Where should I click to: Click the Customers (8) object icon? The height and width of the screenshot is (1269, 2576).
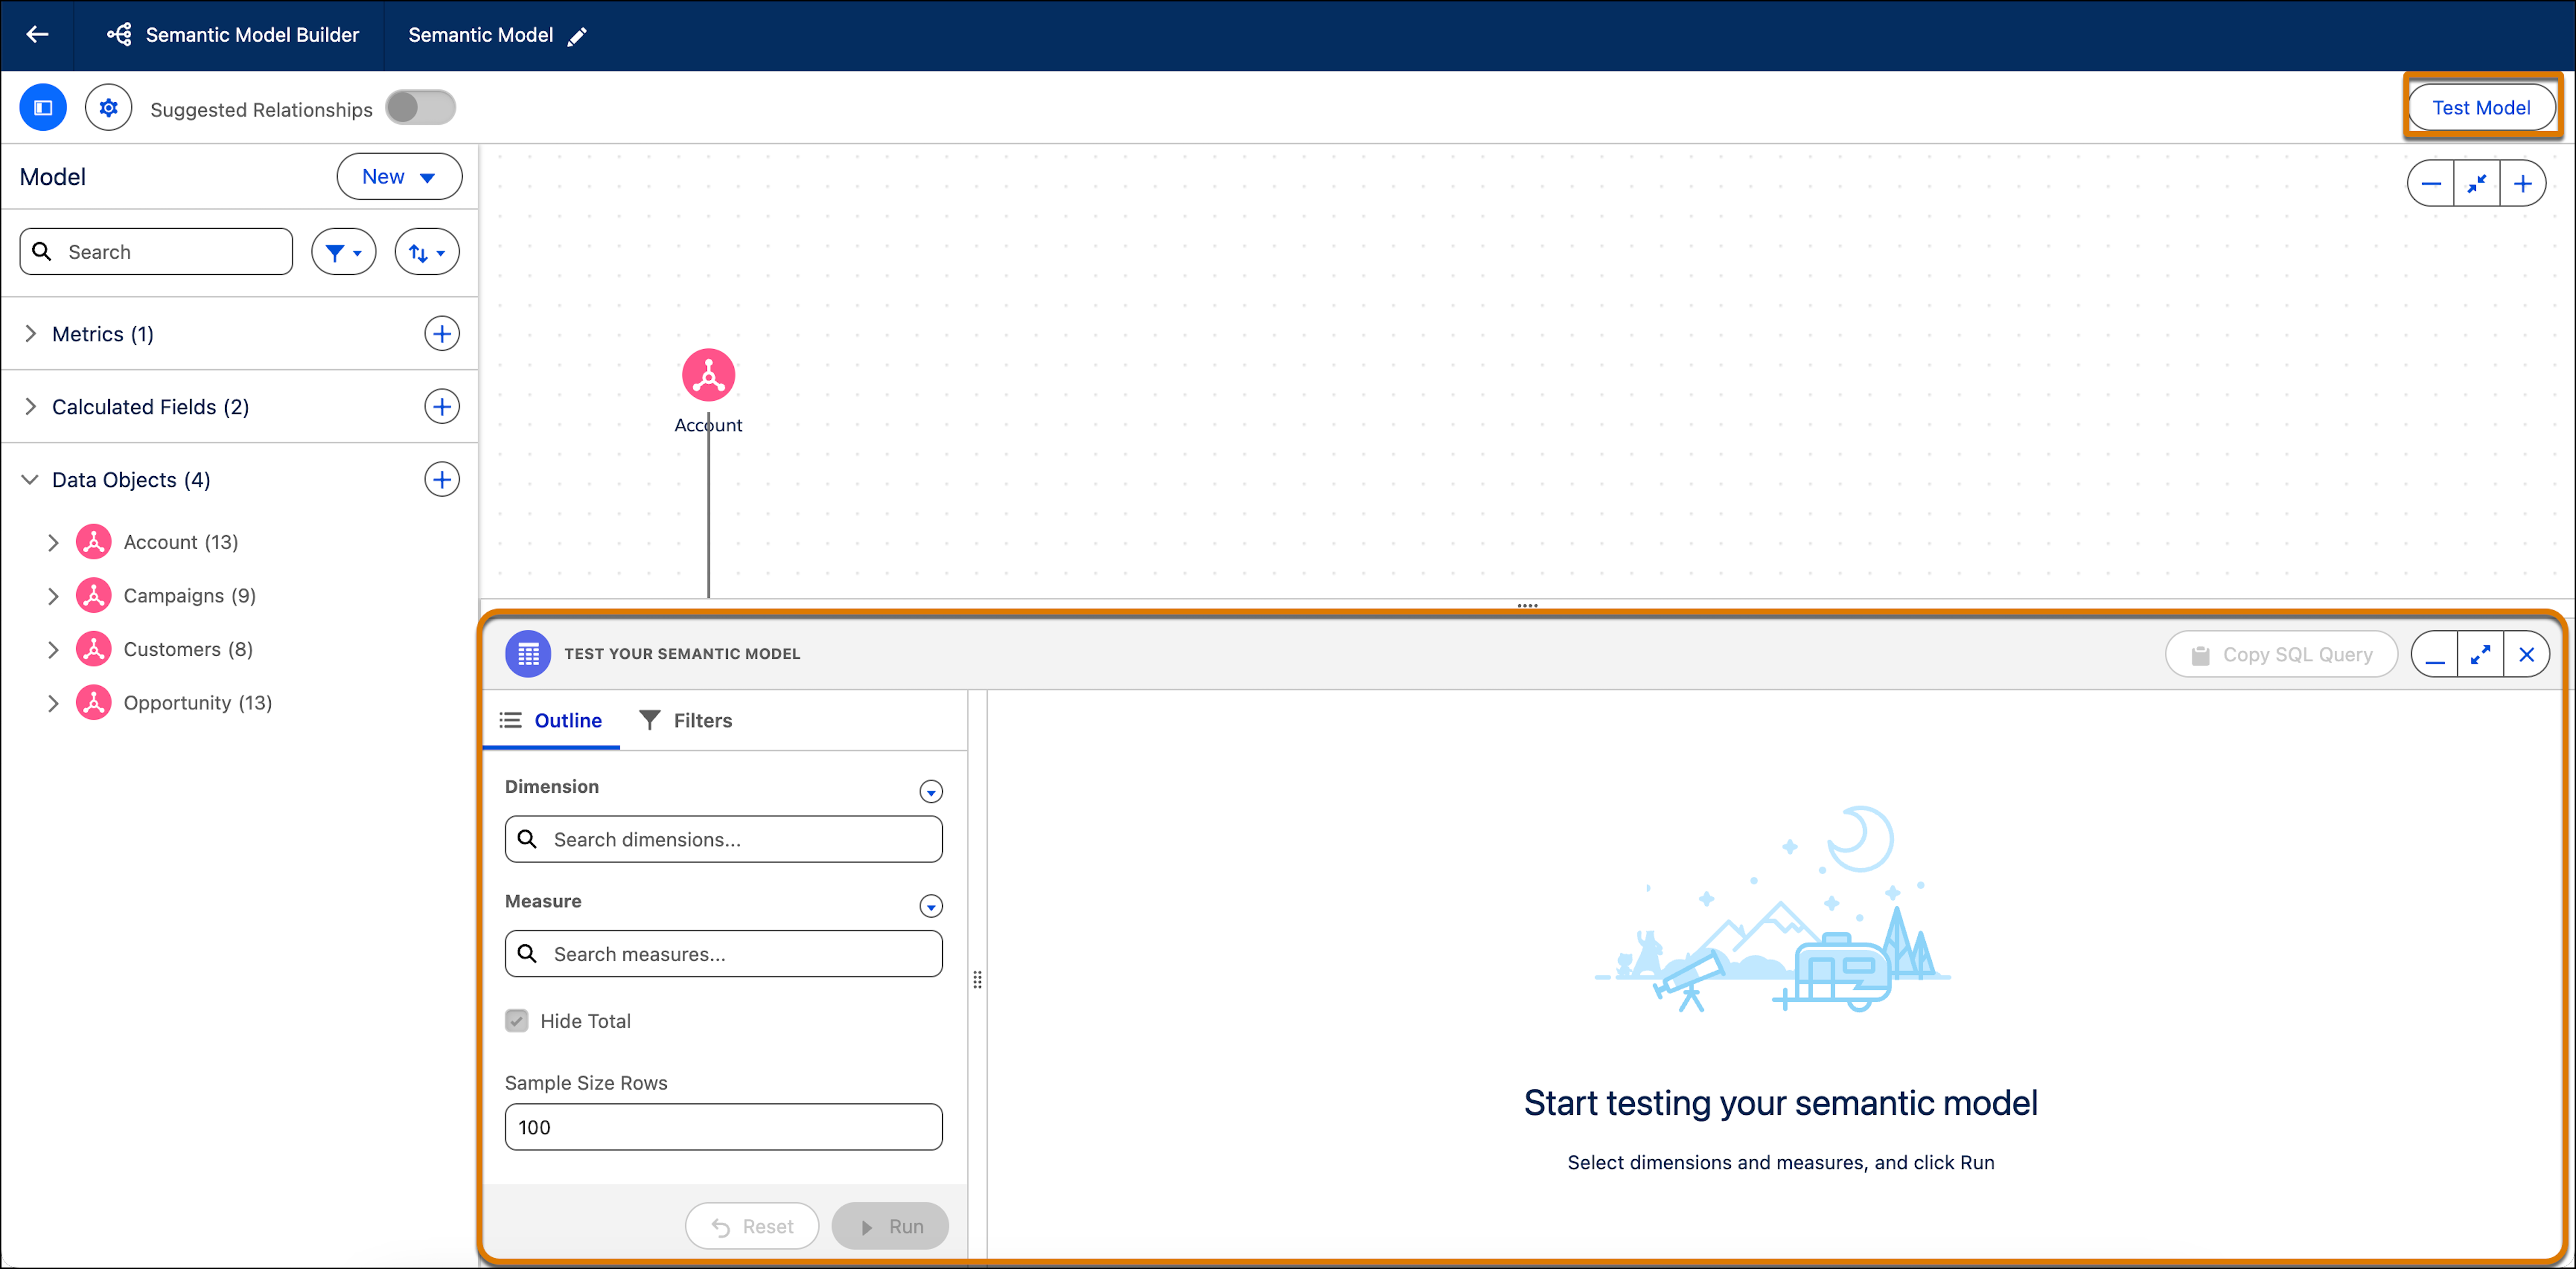point(94,649)
